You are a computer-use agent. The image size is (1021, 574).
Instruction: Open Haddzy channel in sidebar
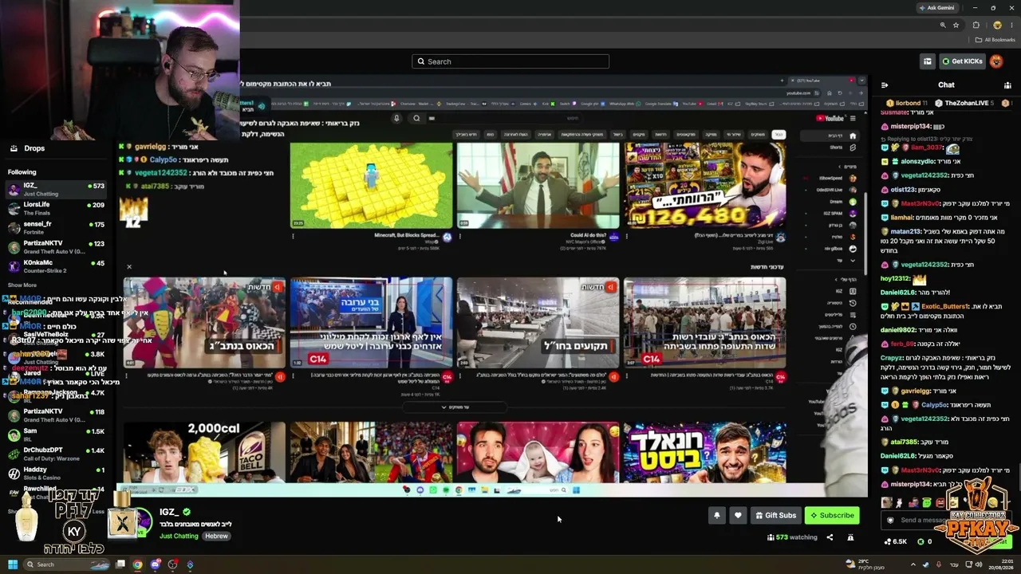coord(57,473)
